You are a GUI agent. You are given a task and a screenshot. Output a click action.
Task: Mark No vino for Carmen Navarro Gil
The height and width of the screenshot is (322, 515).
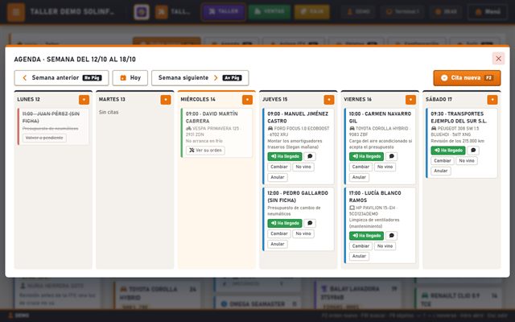[x=385, y=167]
